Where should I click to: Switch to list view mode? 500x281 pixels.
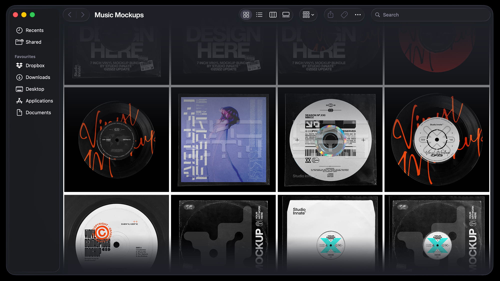[259, 14]
